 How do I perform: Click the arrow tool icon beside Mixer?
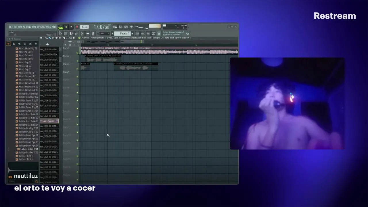click(88, 33)
